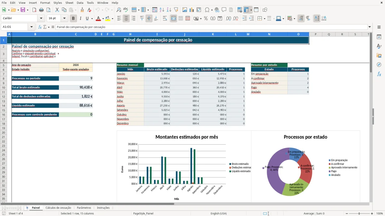
Task: Format the cells as percent
Action: [x=206, y=19]
